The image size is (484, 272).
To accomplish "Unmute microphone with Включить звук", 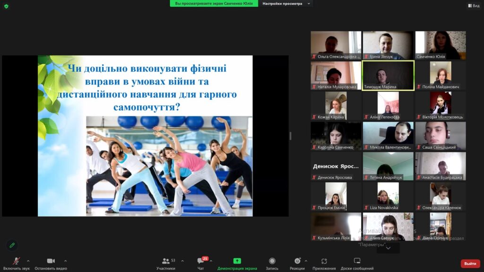I will click(x=16, y=261).
